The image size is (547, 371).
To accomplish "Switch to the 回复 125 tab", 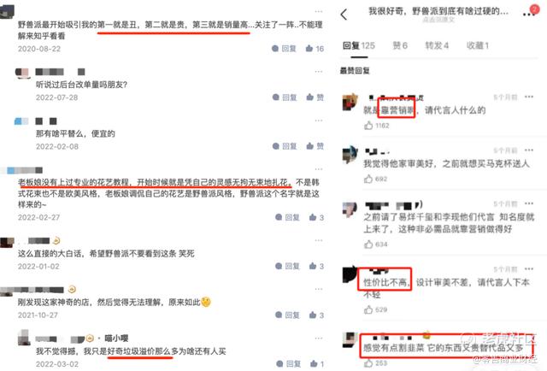I will 359,45.
